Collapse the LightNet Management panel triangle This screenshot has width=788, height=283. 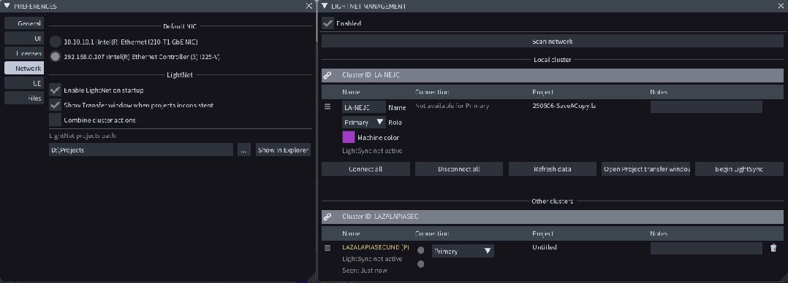click(325, 6)
